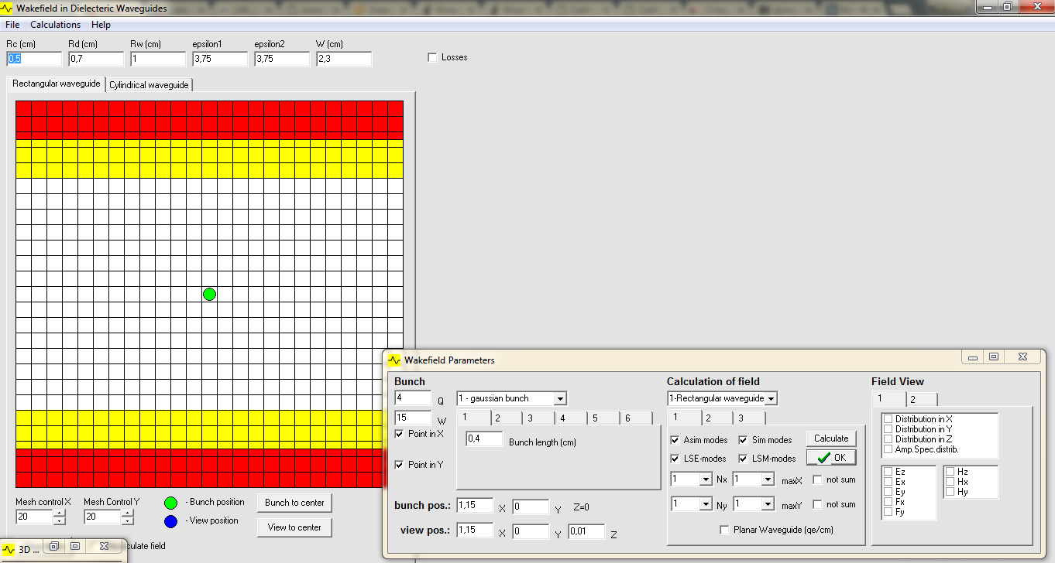Check the Hy field component
The width and height of the screenshot is (1055, 563).
pos(950,491)
